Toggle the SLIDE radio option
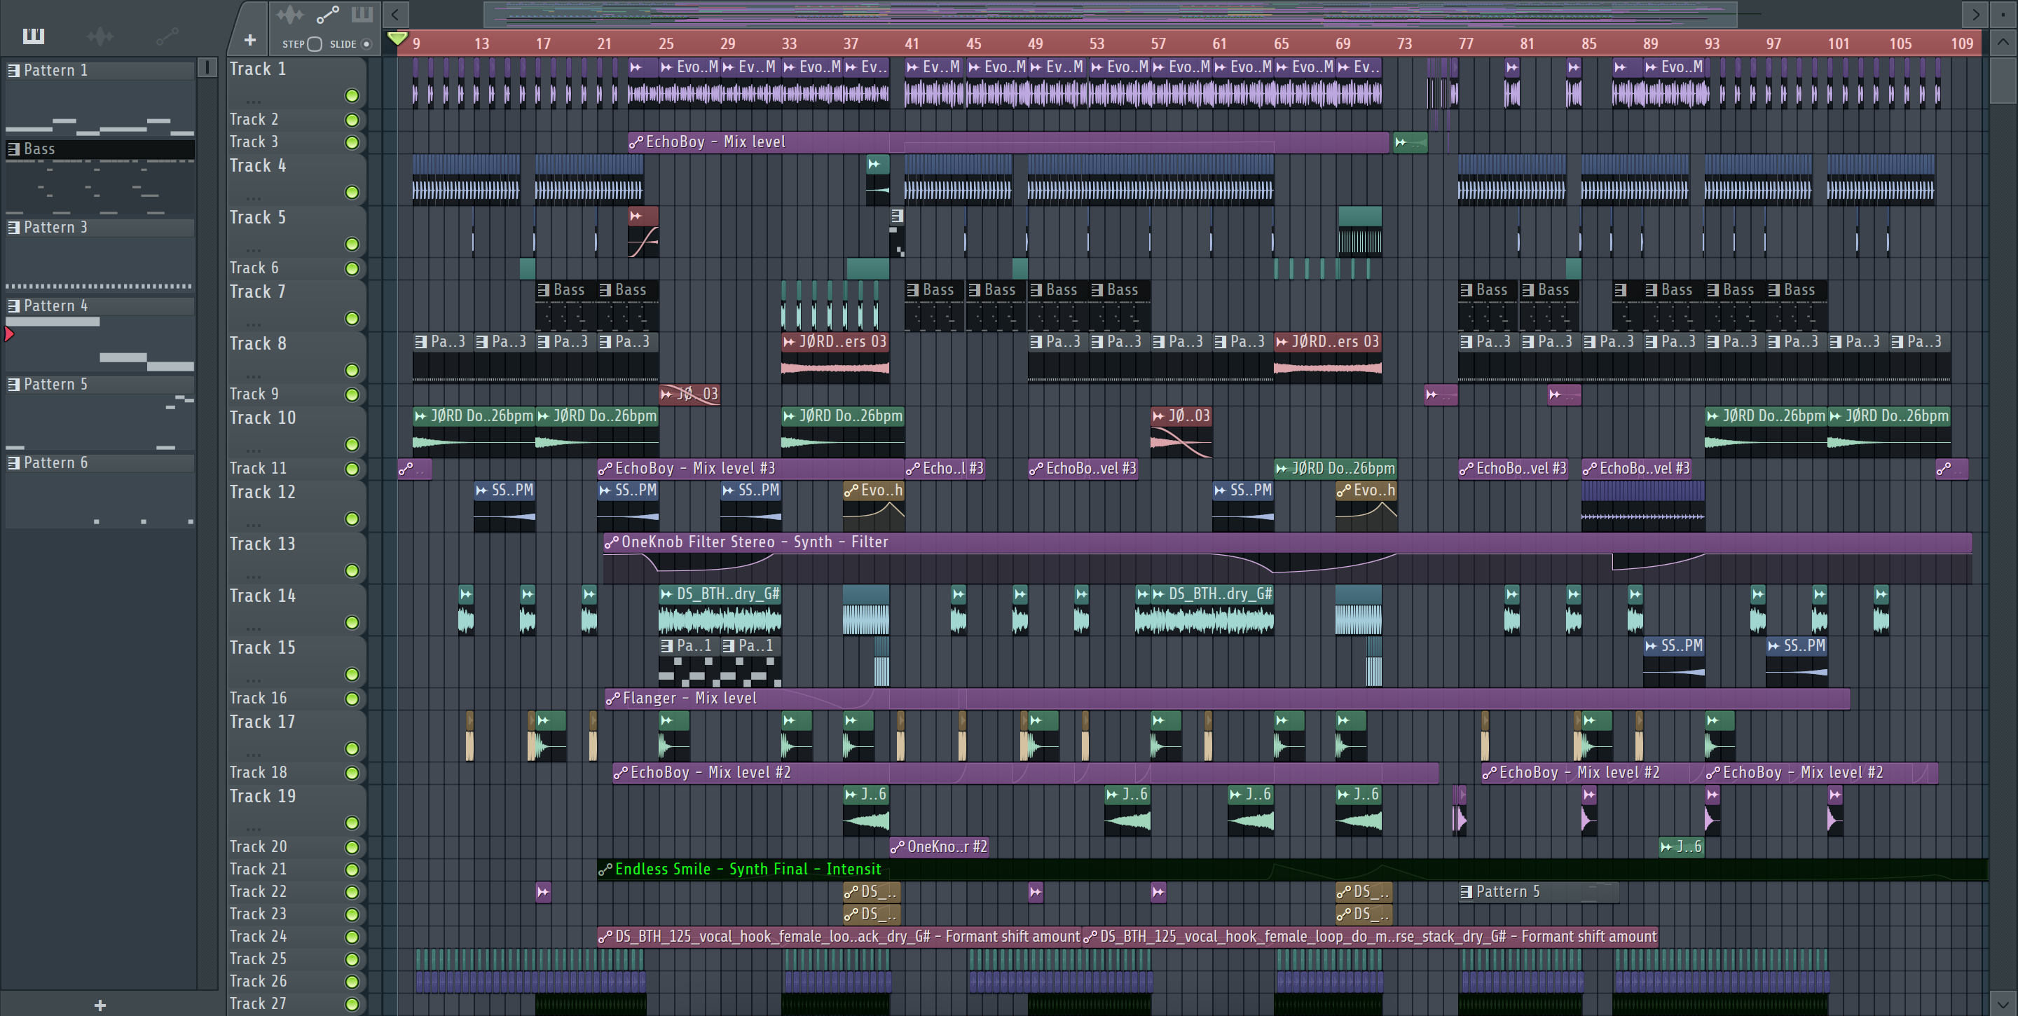The image size is (2018, 1016). tap(366, 44)
